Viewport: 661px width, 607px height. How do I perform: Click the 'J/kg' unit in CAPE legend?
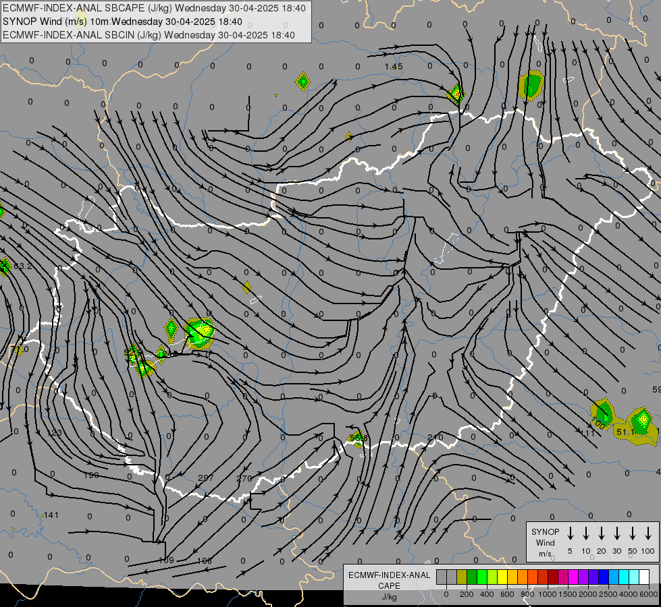[x=389, y=597]
